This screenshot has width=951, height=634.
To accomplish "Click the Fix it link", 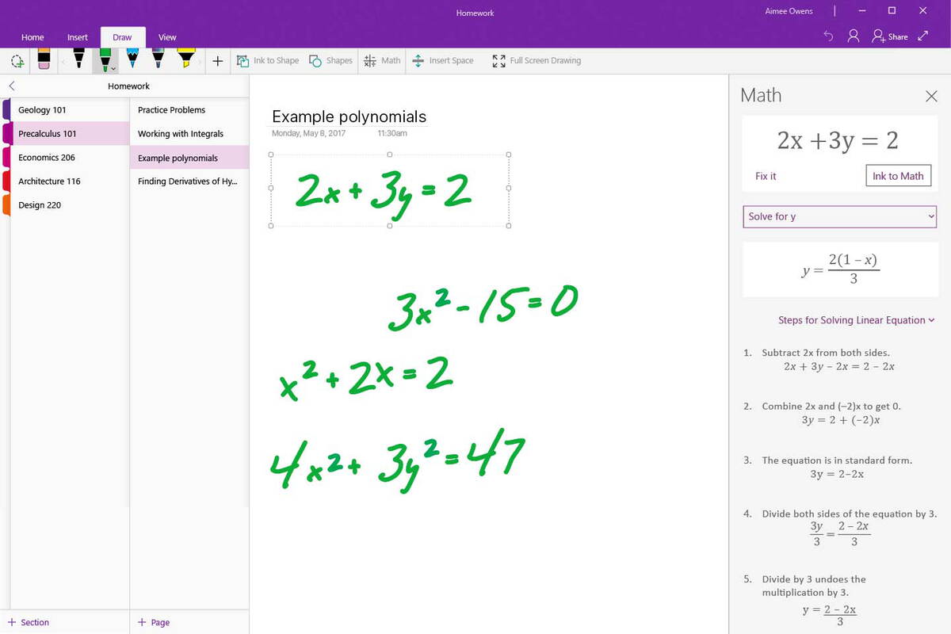I will pos(766,176).
